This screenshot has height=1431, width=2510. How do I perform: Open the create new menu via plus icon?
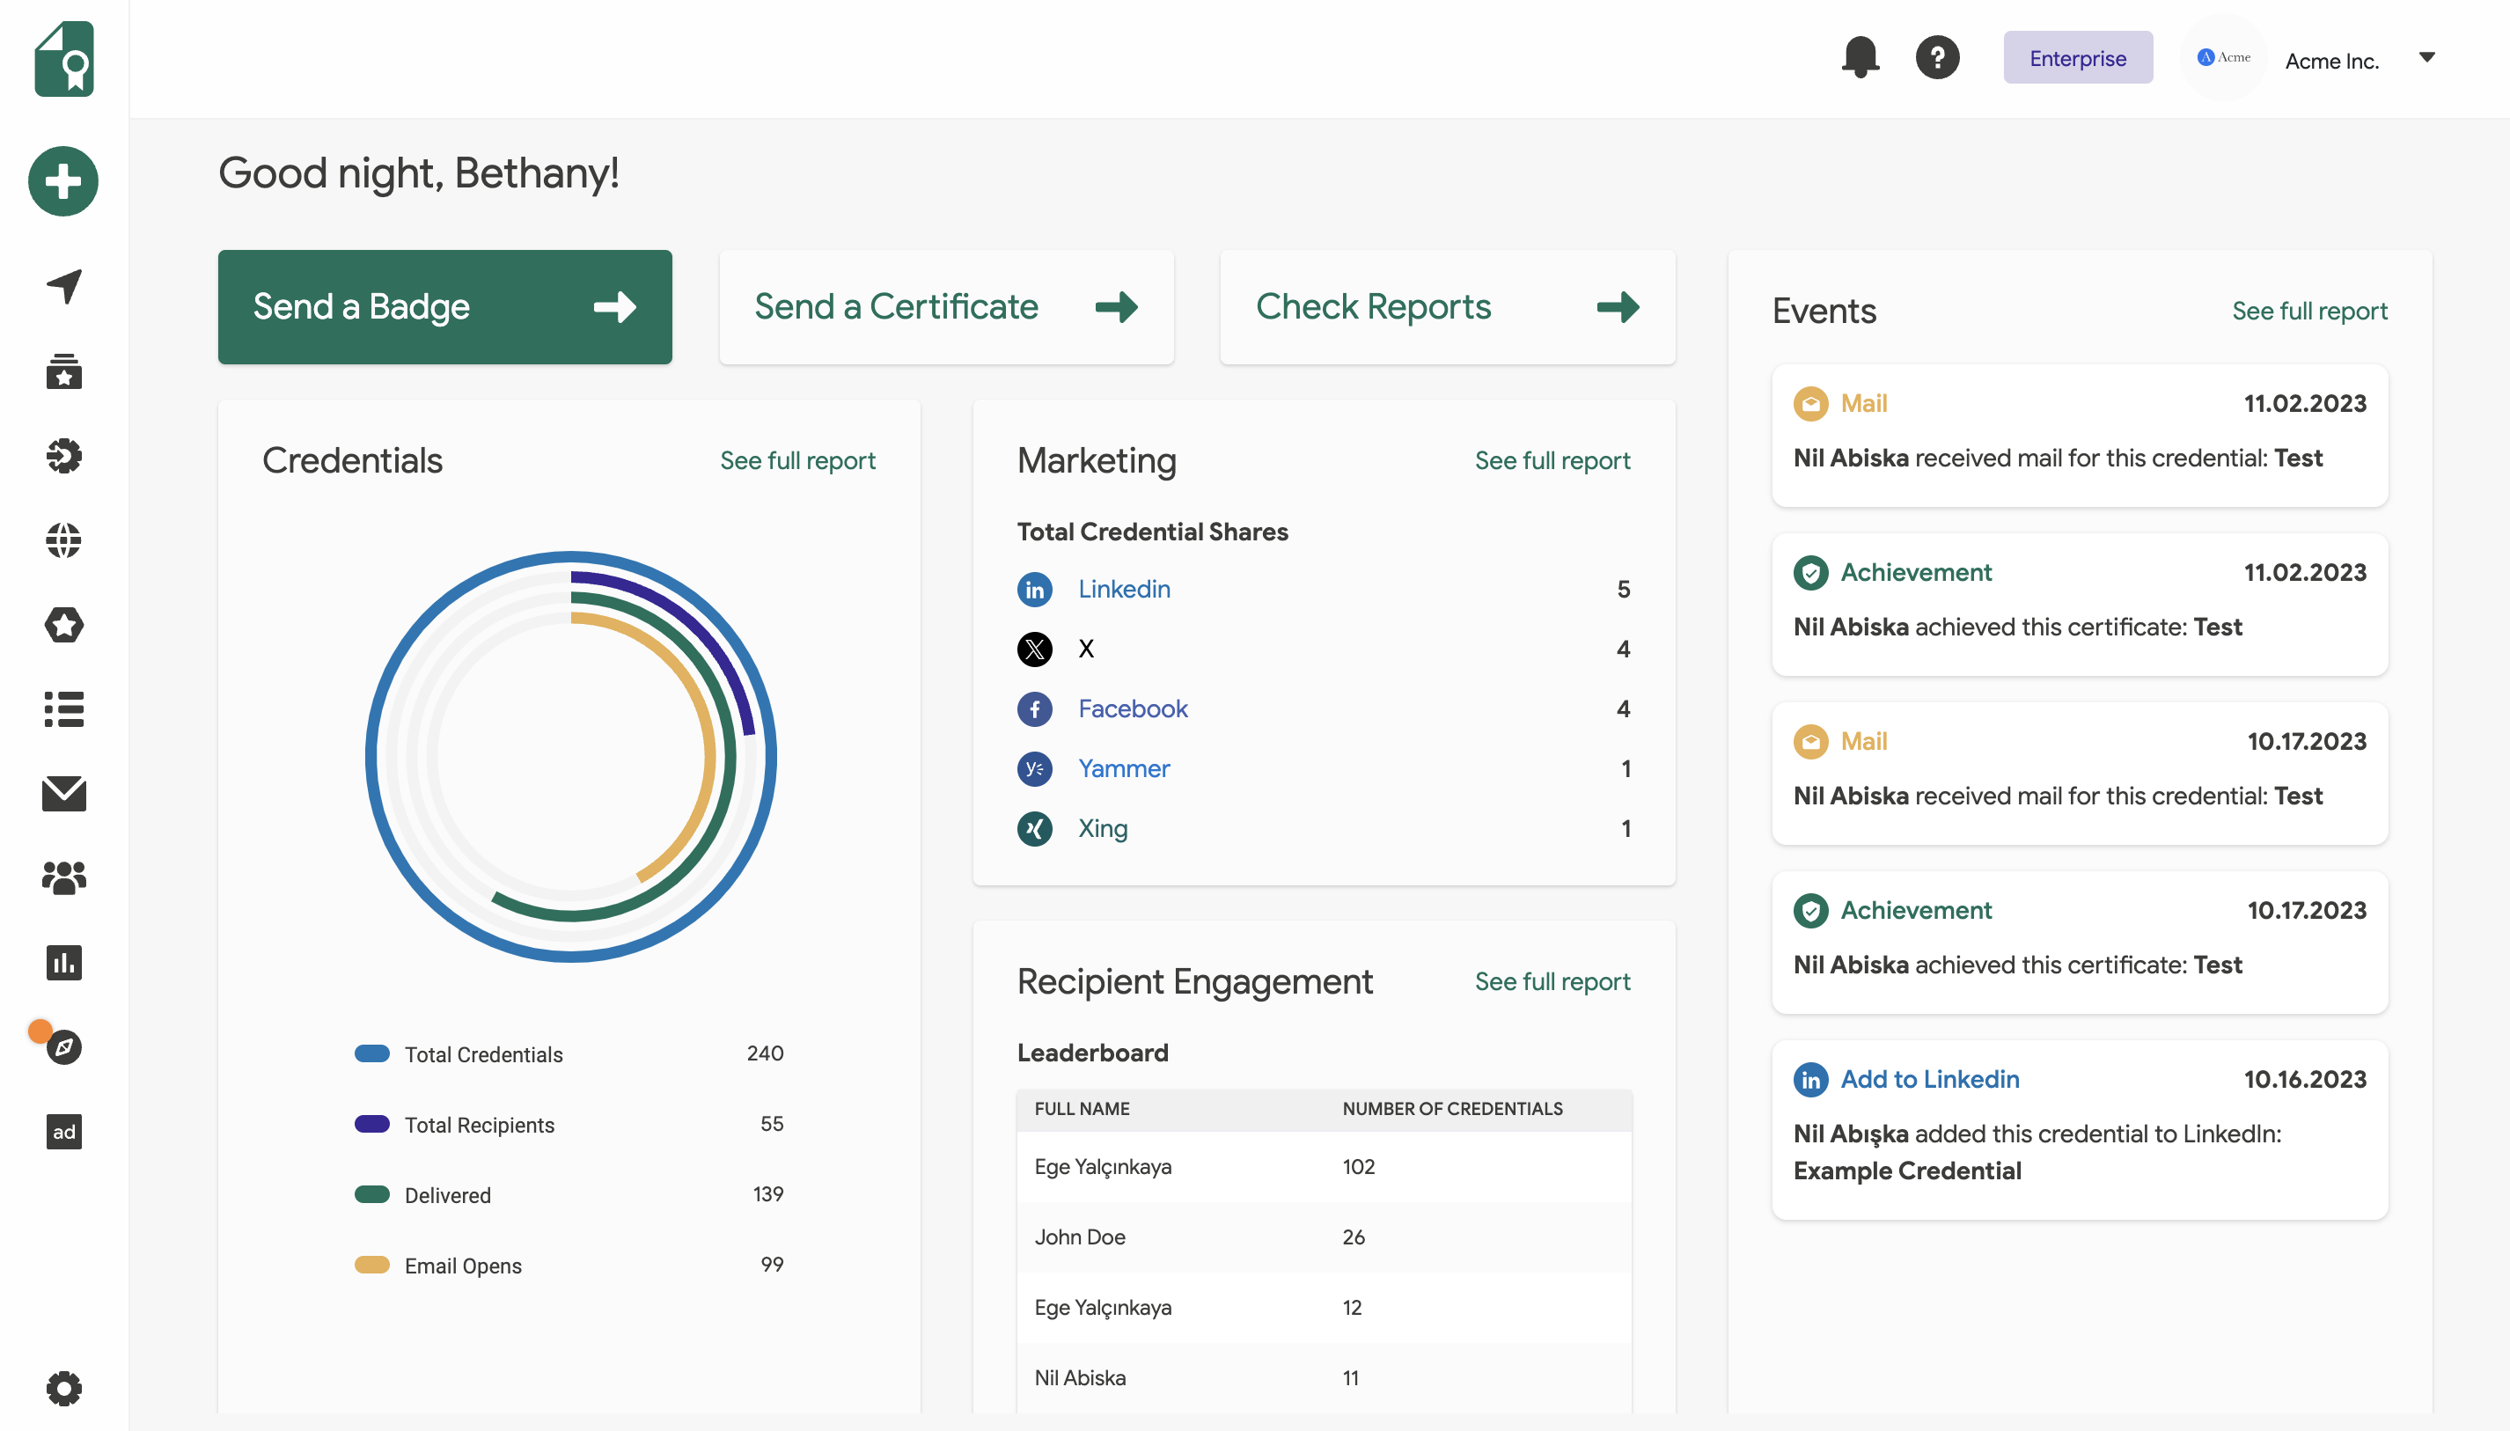coord(62,180)
